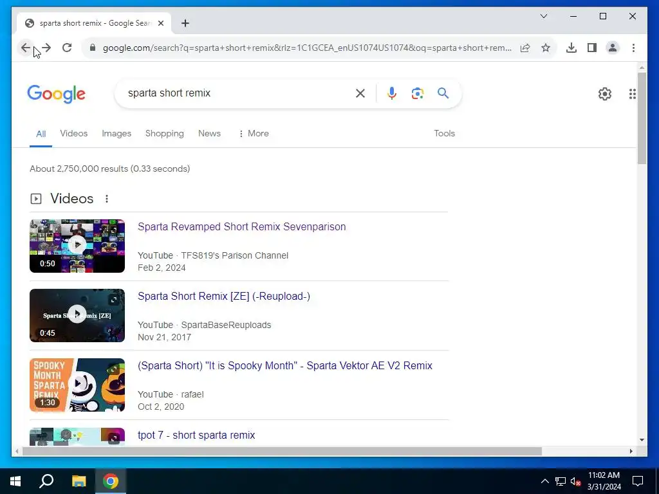Image resolution: width=659 pixels, height=494 pixels.
Task: Open Sparta Revamped Short Remix Sevenparison link
Action: (x=242, y=226)
